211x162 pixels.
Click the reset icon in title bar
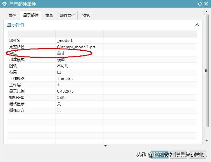pos(200,4)
